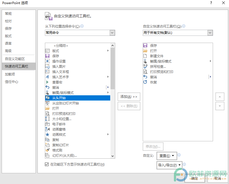Select the 新建文件 blank page icon
This screenshot has width=229, height=184.
click(145, 56)
